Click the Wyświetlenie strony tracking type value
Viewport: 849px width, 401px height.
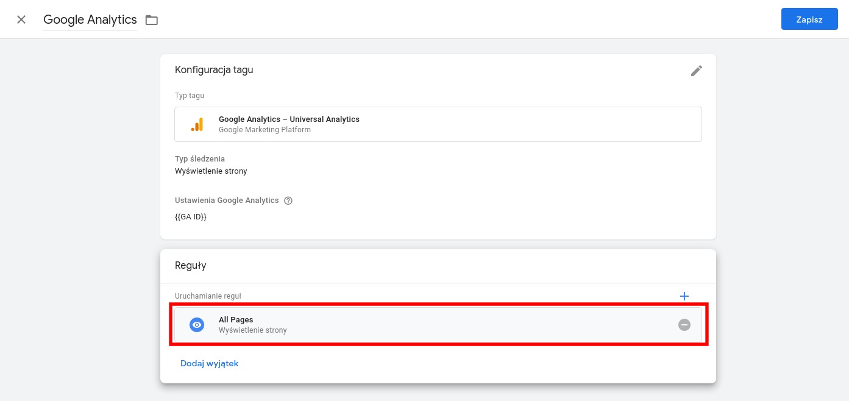point(211,171)
